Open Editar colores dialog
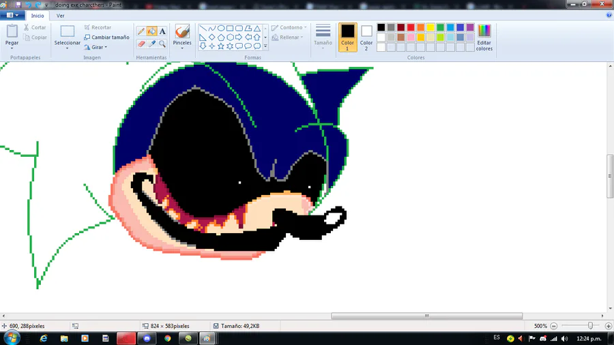The image size is (614, 345). pos(484,37)
